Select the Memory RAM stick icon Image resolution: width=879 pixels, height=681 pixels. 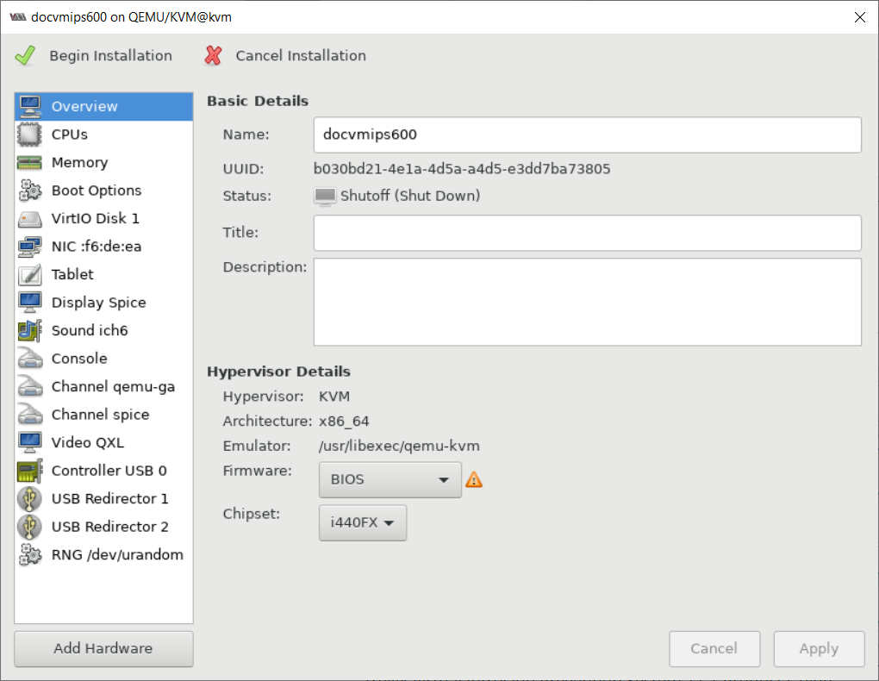[29, 163]
